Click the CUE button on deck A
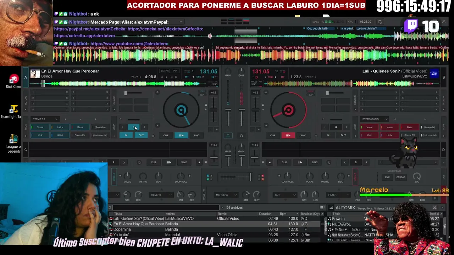The height and width of the screenshot is (255, 454). [166, 135]
